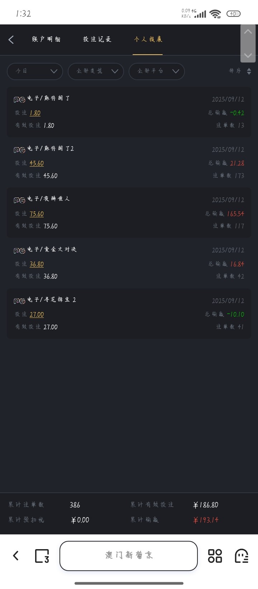The image size is (258, 589).
Task: Tap the ghost incognito icon in the bottom bar
Action: [242, 556]
